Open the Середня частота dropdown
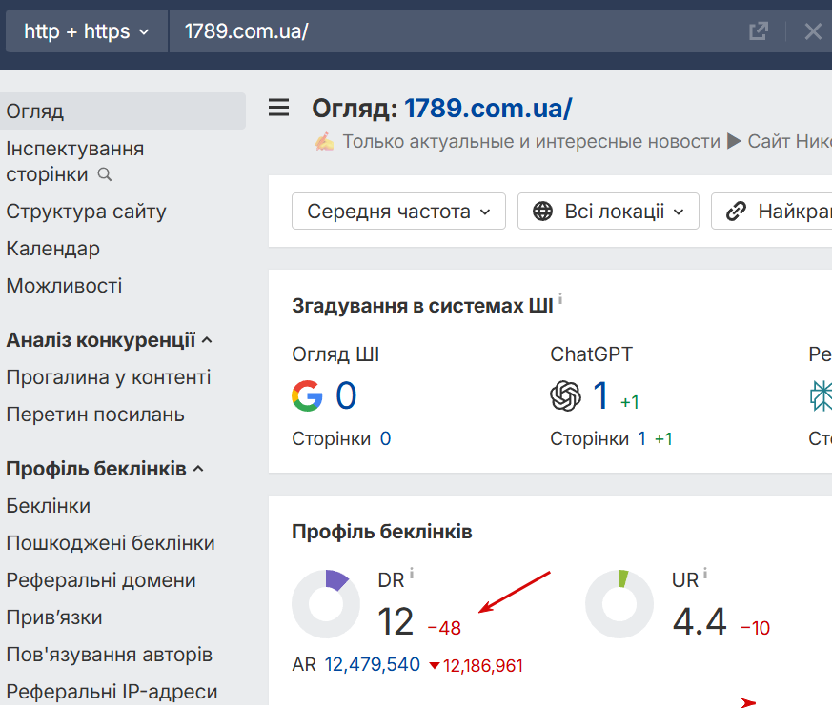The image size is (832, 708). point(398,212)
